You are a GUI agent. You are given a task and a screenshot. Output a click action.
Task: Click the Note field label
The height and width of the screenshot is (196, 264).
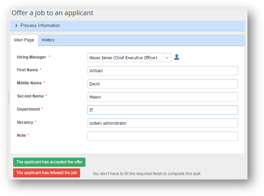[21, 136]
